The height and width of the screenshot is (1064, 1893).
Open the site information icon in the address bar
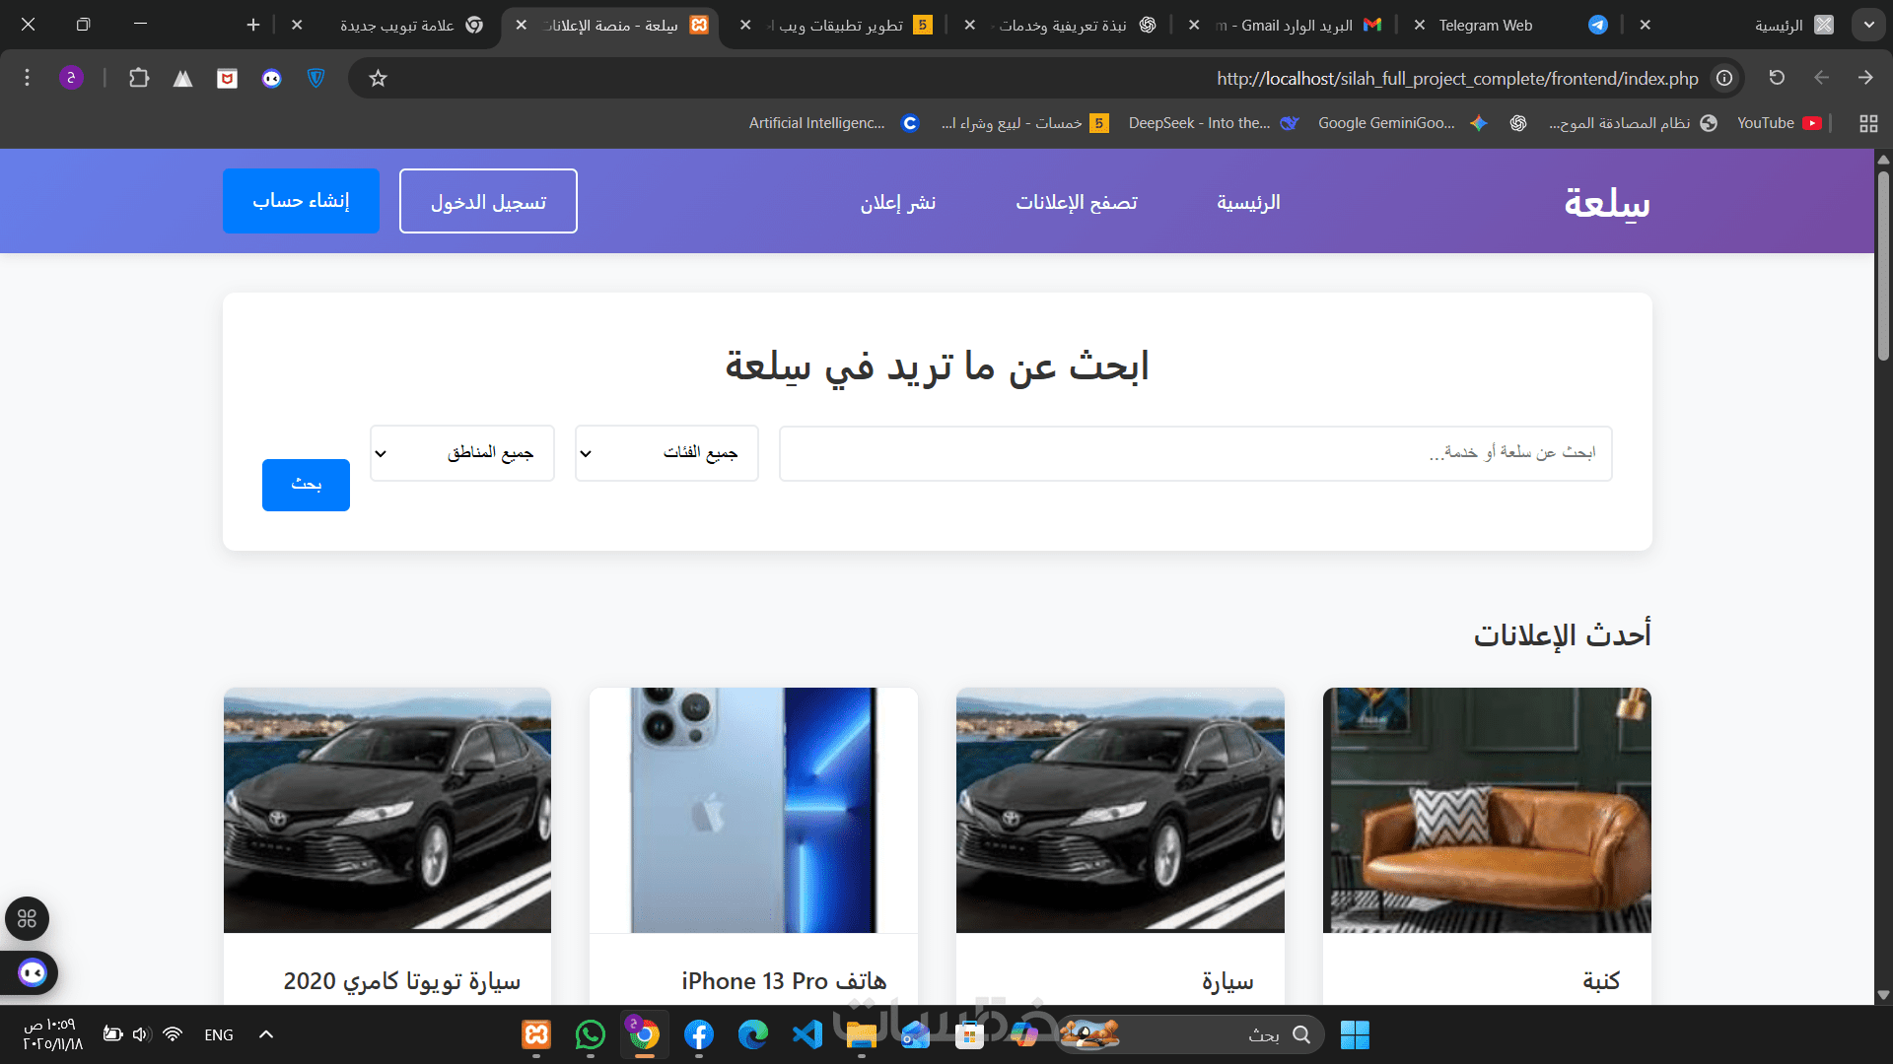[1724, 78]
